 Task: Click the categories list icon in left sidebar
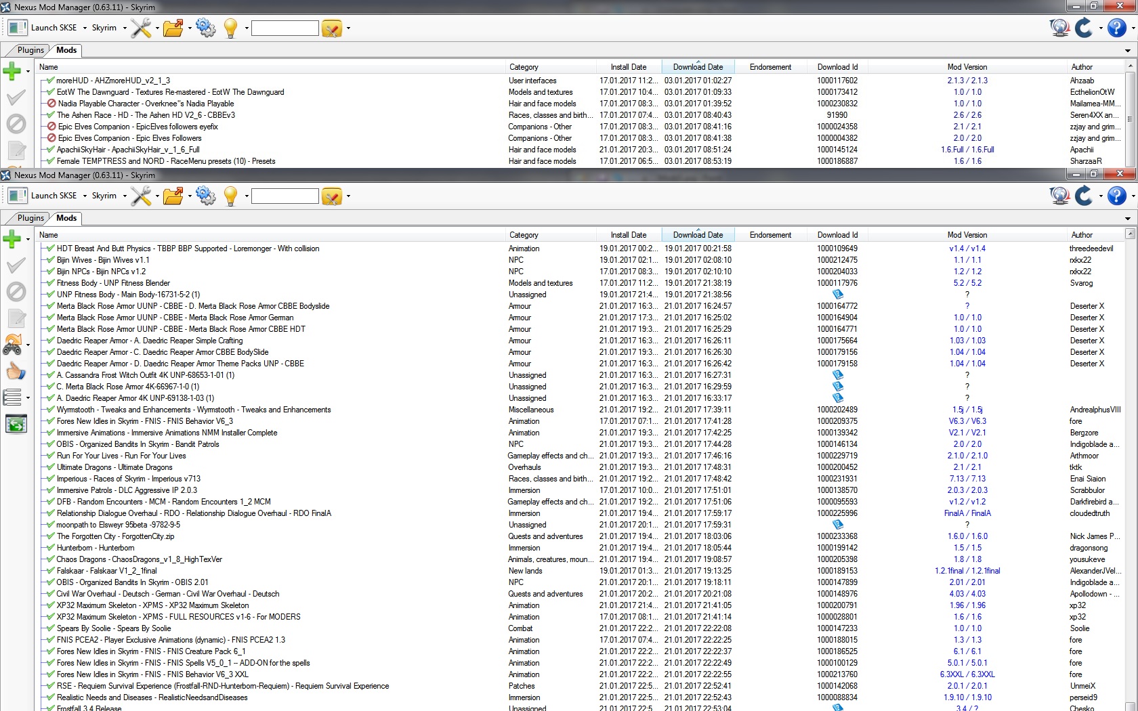click(12, 397)
